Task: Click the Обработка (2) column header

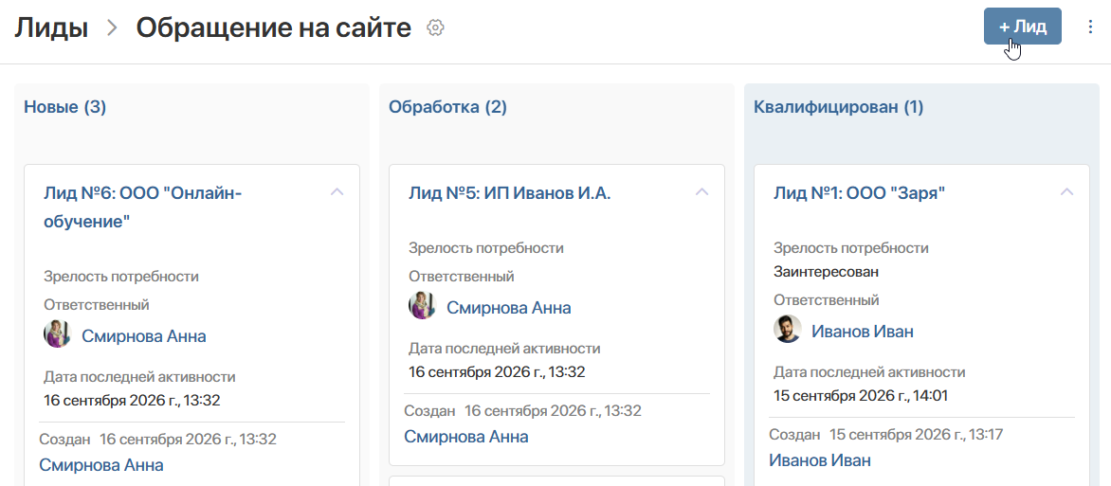Action: [x=447, y=107]
